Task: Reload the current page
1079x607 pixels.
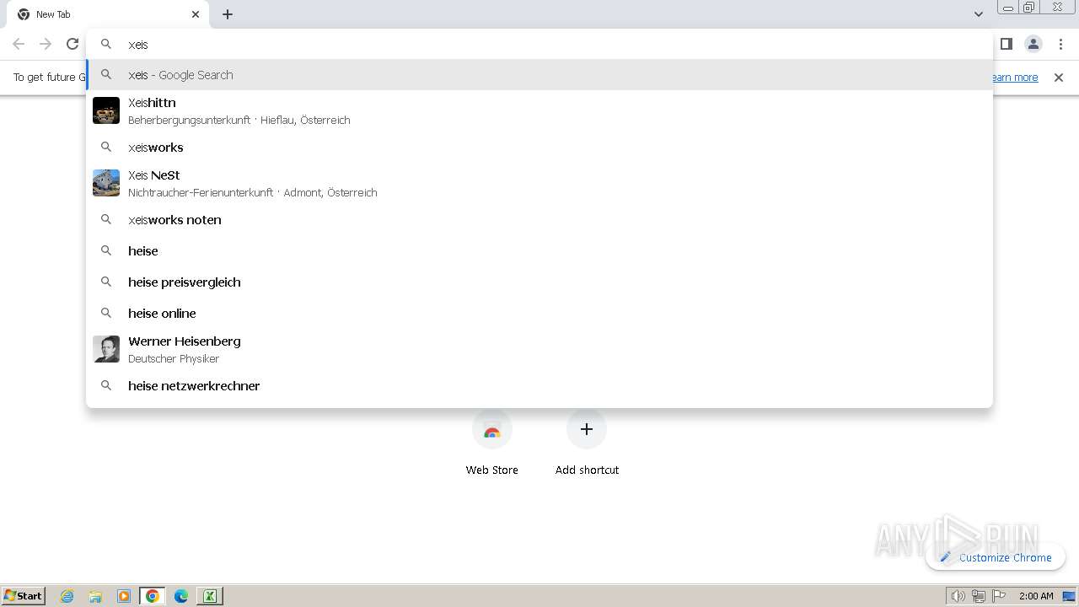Action: point(72,44)
